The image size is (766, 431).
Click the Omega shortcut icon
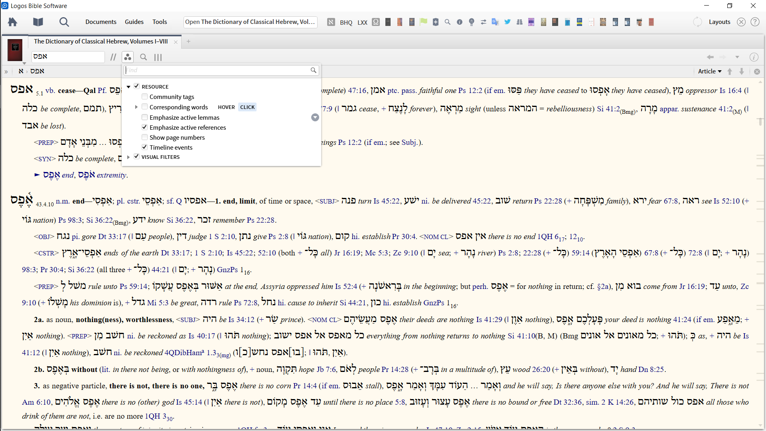(375, 22)
